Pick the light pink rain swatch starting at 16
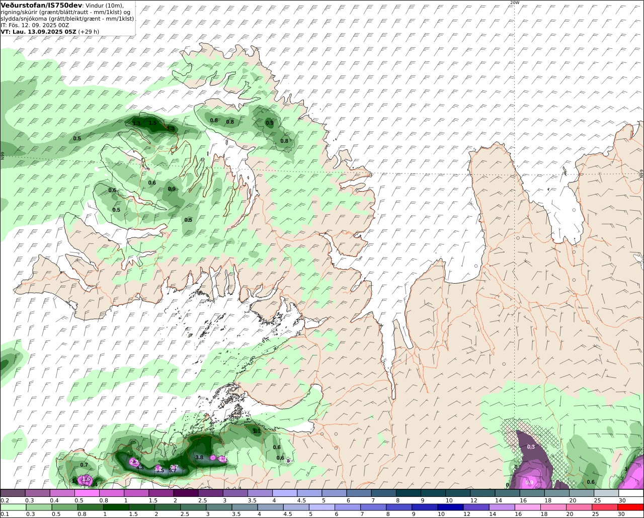This screenshot has height=518, width=644. (528, 507)
